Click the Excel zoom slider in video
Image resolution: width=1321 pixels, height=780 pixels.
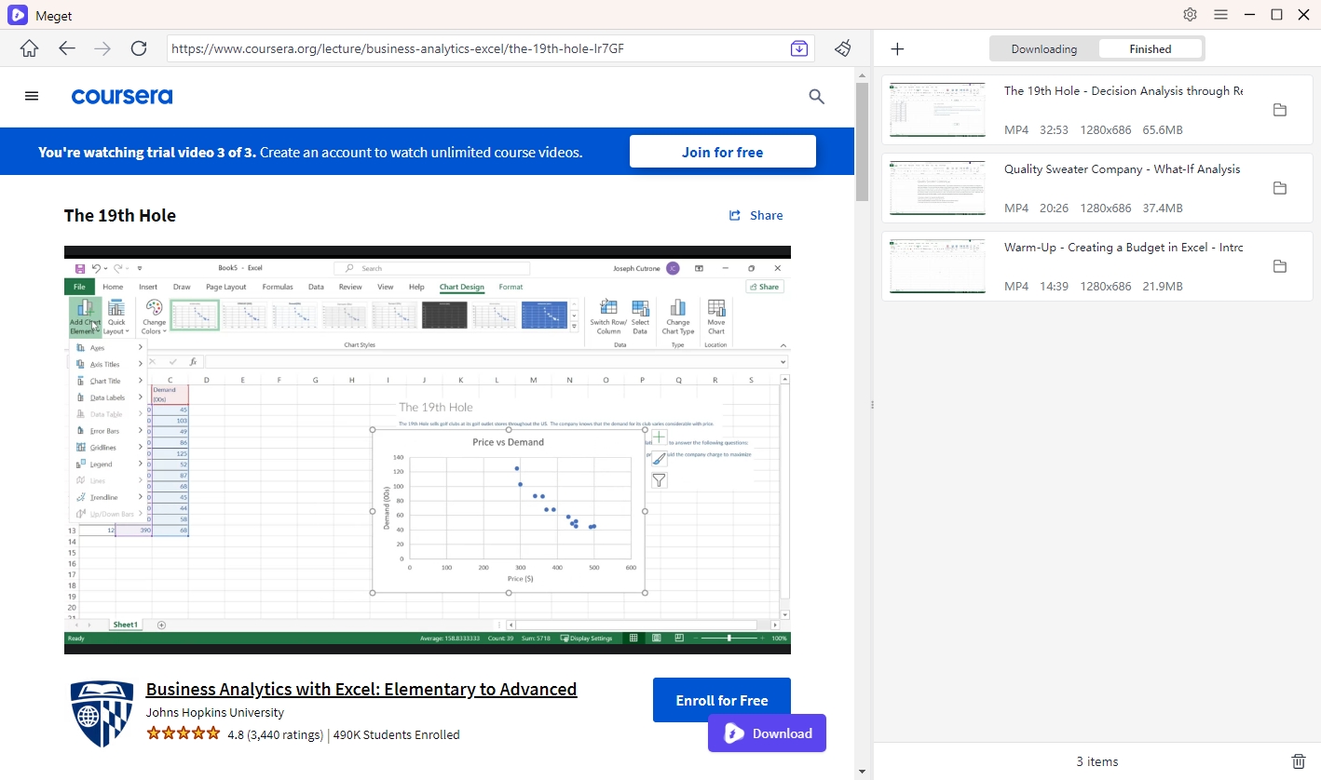(x=729, y=638)
